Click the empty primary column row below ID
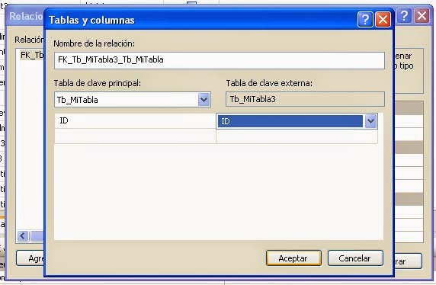Viewport: 436px width, 285px height. (x=135, y=136)
